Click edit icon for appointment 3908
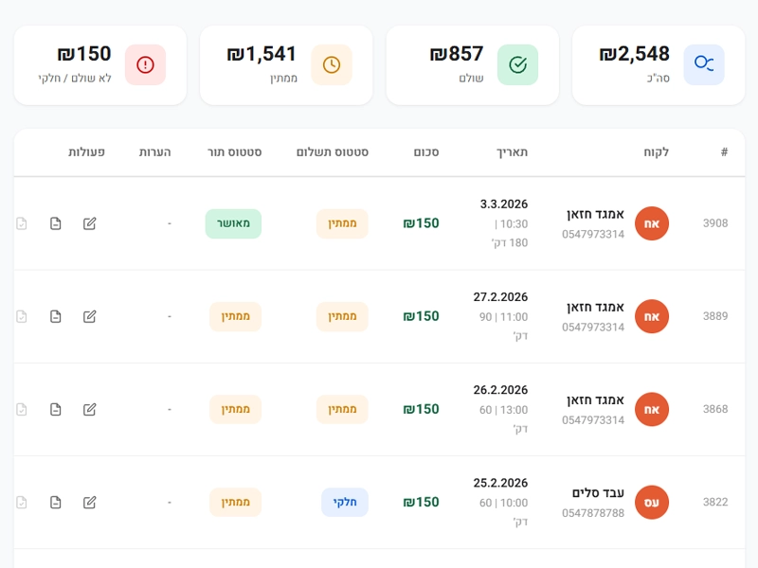The image size is (758, 568). (x=90, y=223)
